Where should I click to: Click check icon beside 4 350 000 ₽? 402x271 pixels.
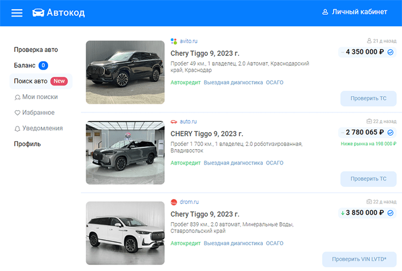click(x=391, y=52)
